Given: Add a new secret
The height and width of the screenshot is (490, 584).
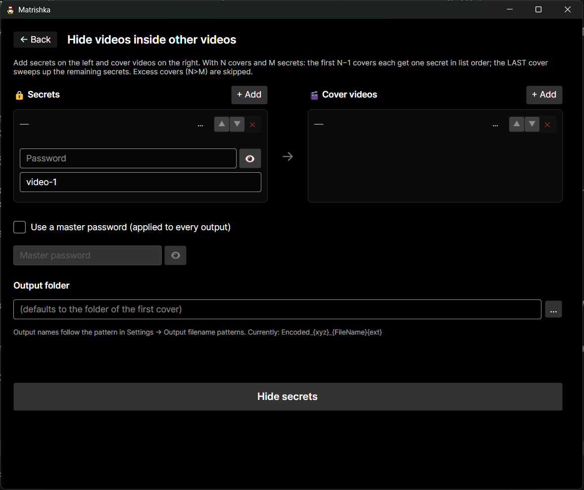Looking at the screenshot, I should tap(249, 95).
